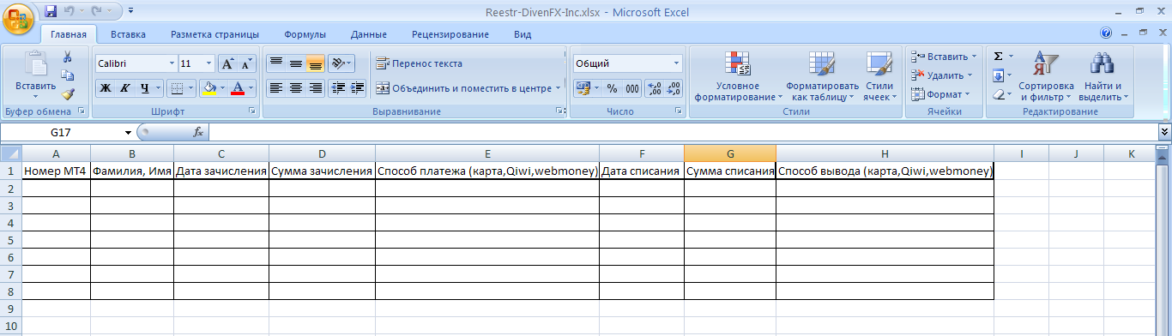Toggle bold formatting (Ж)
Viewport: 1172px width, 336px height.
point(105,87)
